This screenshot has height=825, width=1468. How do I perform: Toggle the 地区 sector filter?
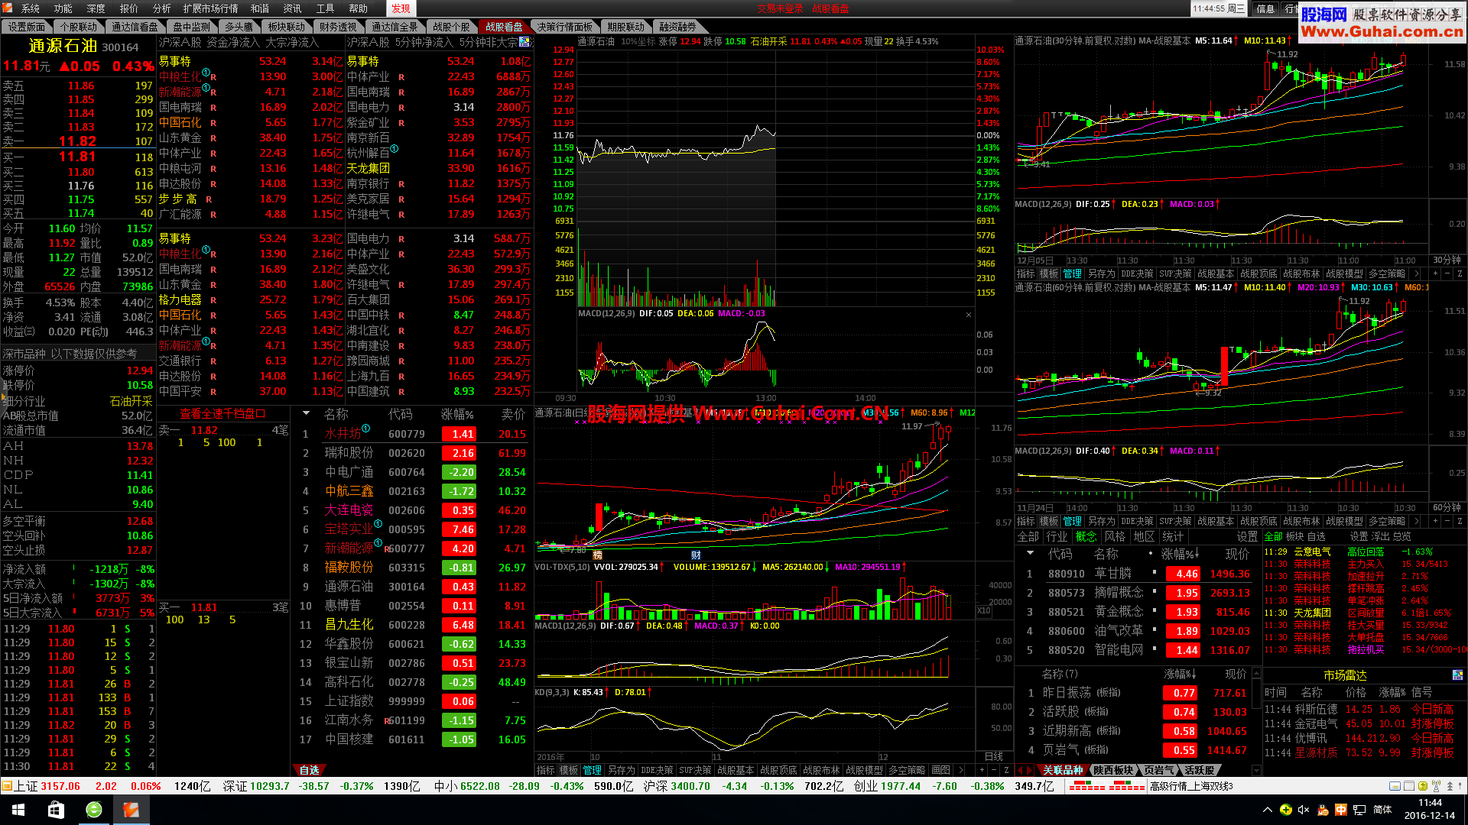pos(1144,536)
